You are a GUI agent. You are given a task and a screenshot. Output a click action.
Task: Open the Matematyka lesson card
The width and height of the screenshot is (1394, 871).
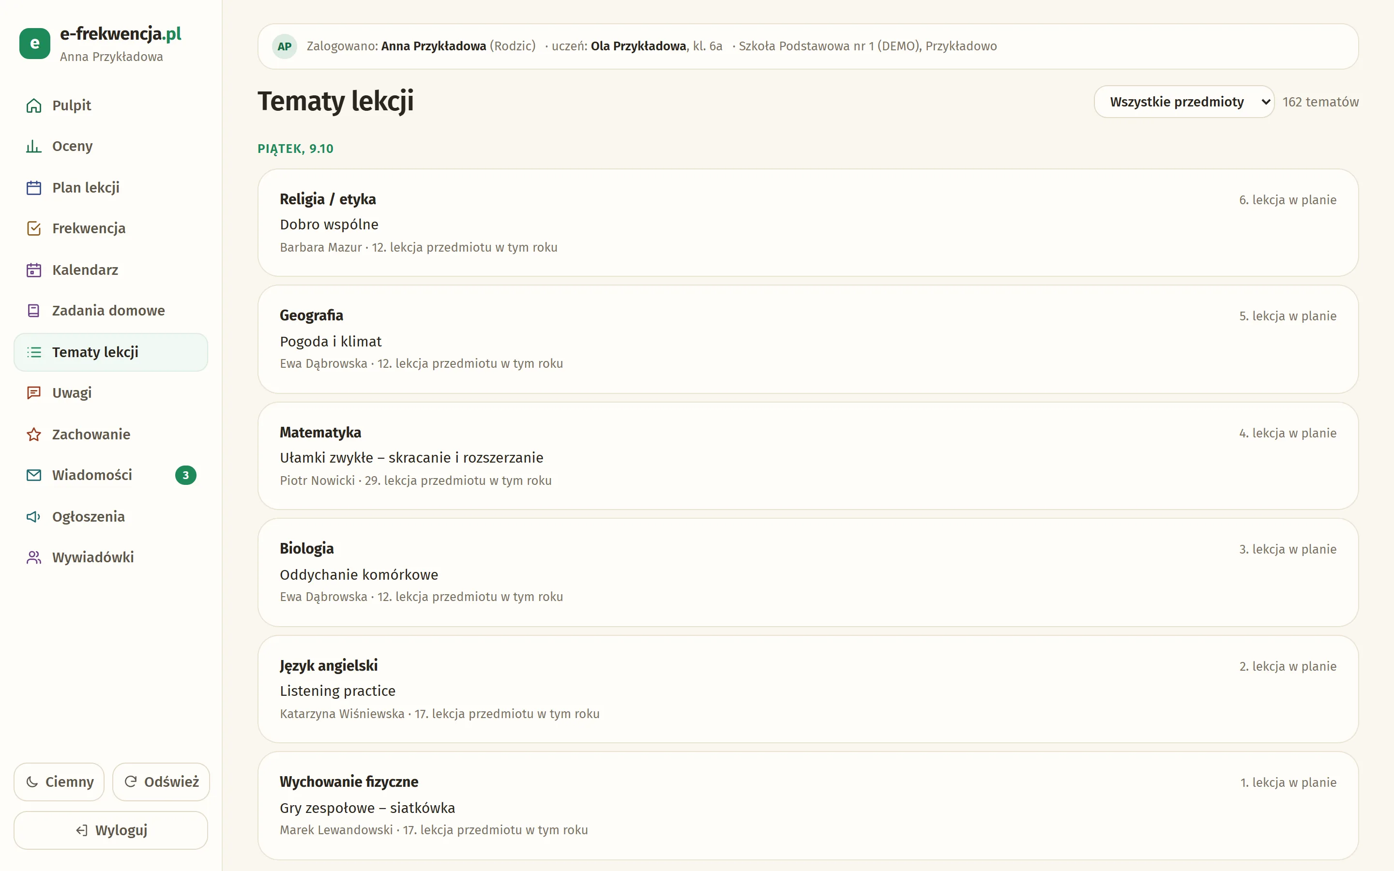click(x=807, y=456)
